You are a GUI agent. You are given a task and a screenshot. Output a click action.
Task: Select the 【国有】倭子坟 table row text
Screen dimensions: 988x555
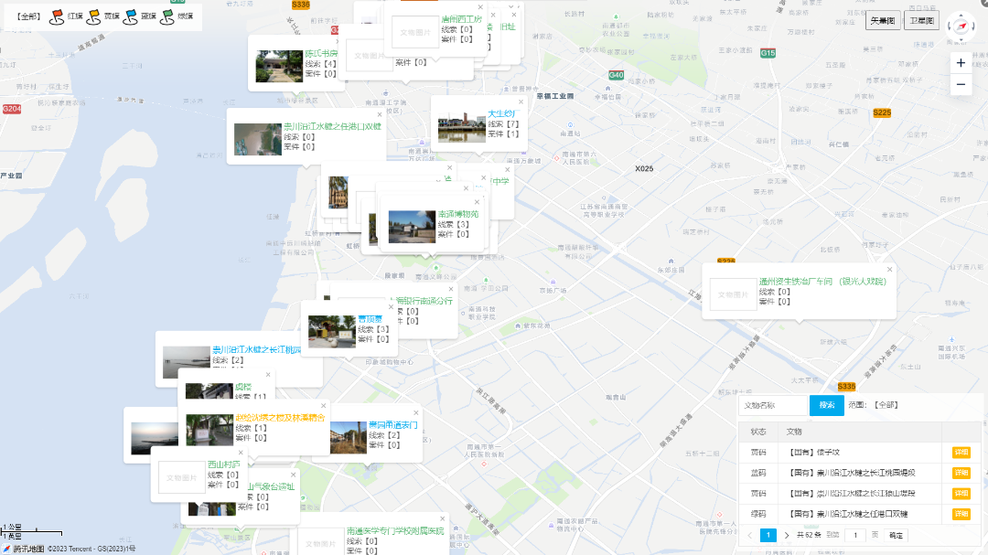(814, 453)
